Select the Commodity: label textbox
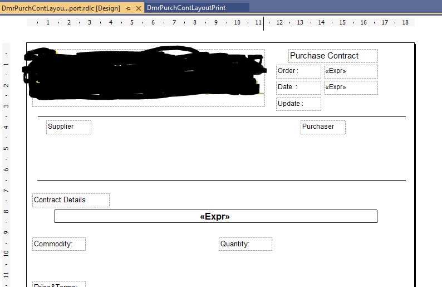 click(59, 244)
